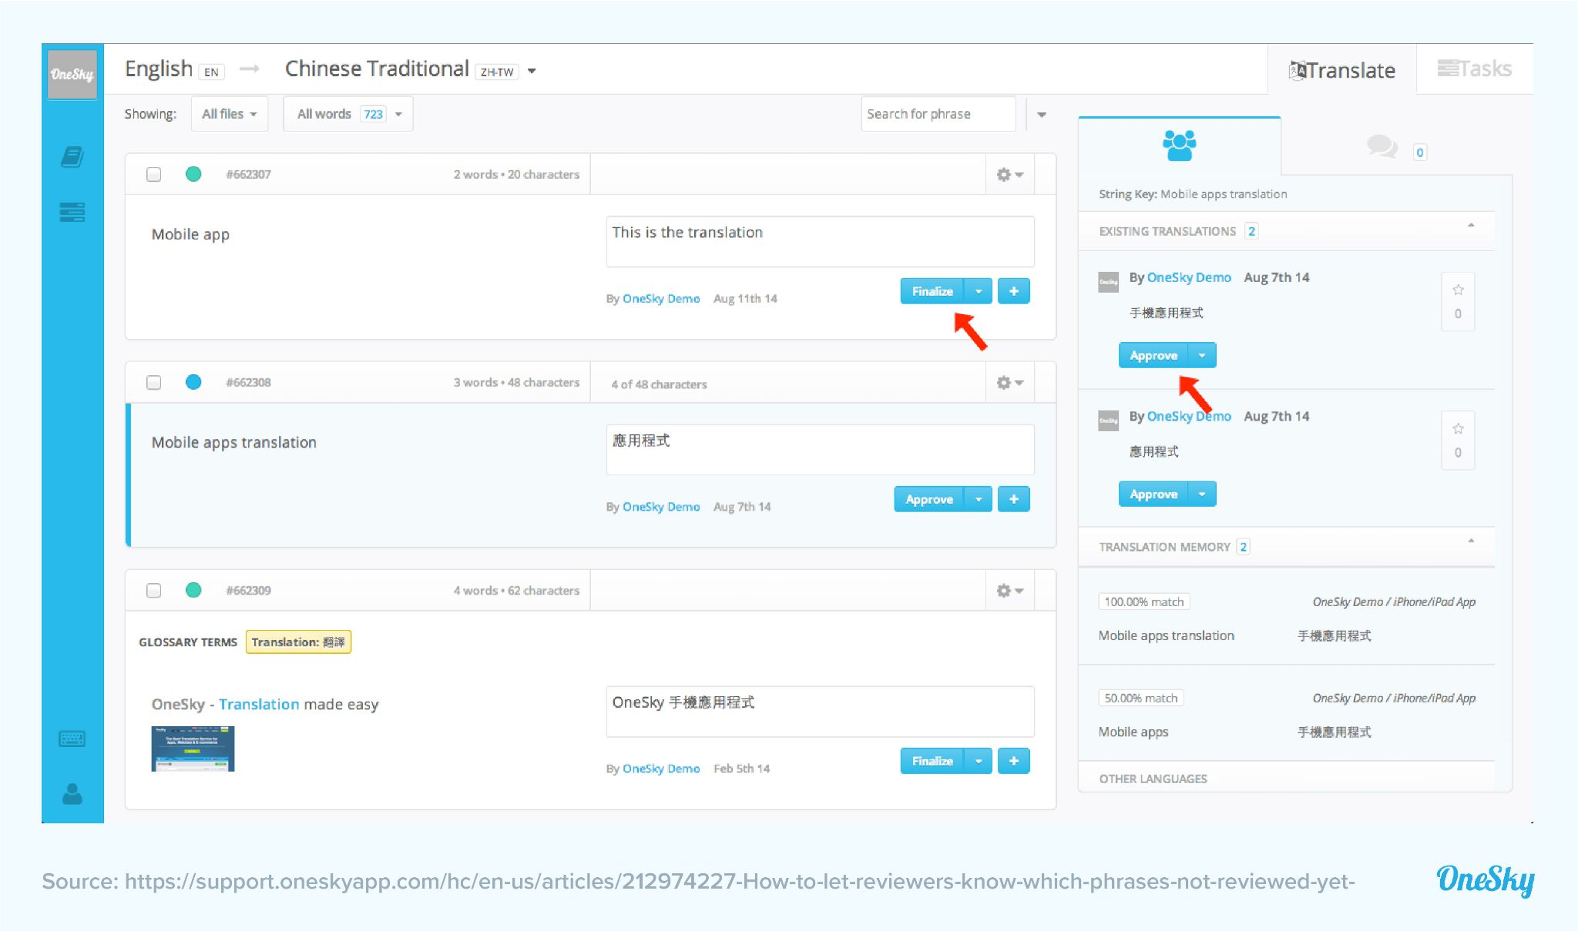Open the All words 723 filter dropdown
This screenshot has height=931, width=1578.
[x=348, y=114]
